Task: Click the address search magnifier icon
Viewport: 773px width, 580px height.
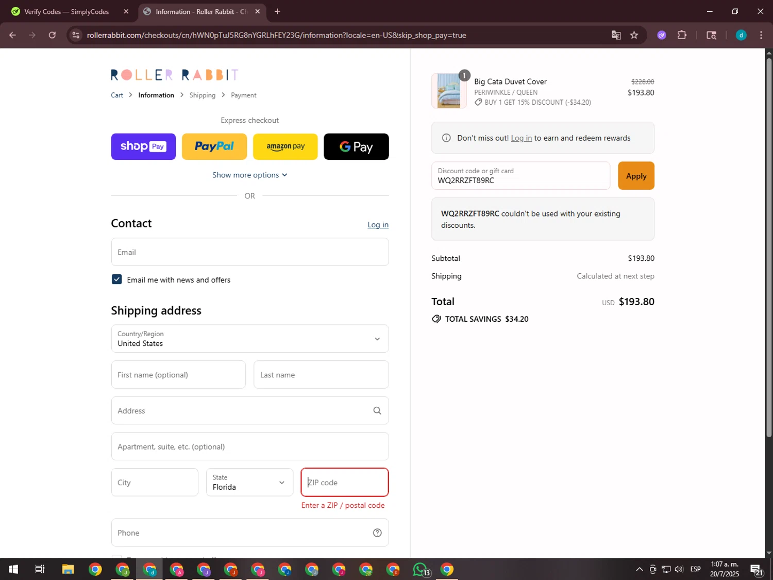Action: click(x=377, y=411)
